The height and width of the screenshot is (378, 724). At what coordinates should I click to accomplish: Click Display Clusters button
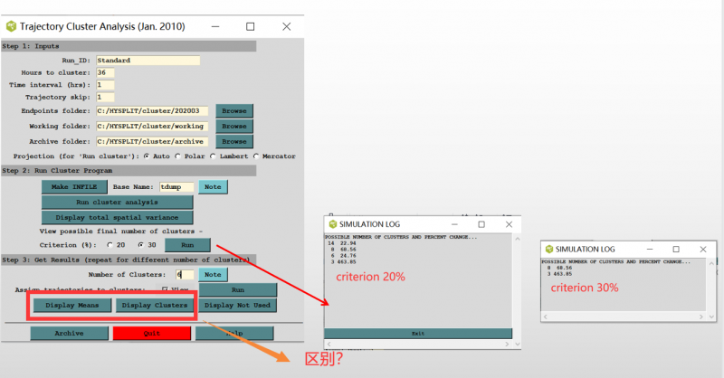[x=155, y=306]
